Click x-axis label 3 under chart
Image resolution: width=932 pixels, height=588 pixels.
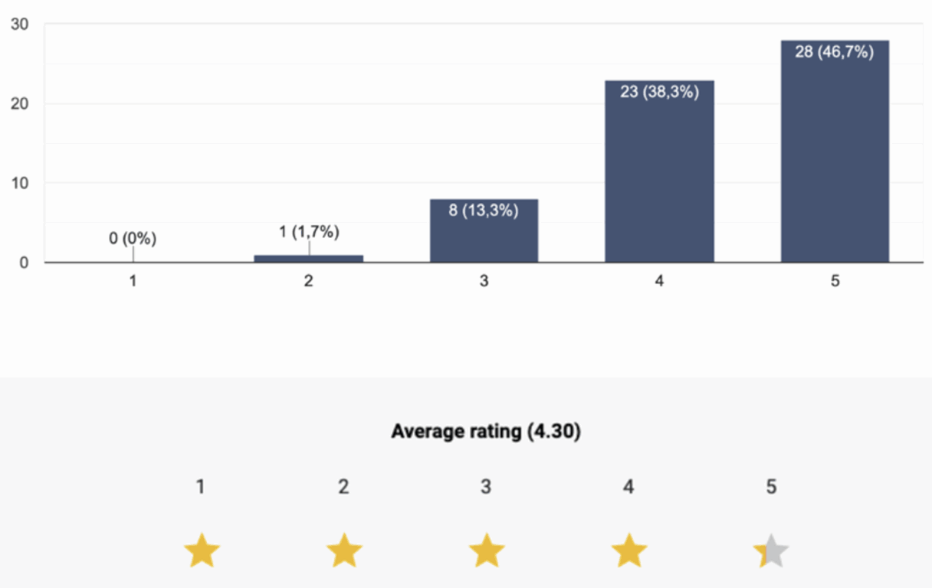click(484, 281)
